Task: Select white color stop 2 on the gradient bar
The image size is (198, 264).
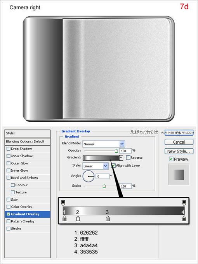Action: [78, 219]
